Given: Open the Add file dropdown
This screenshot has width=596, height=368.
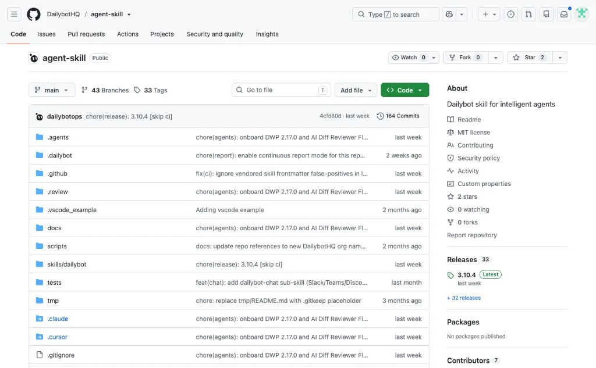Looking at the screenshot, I should [x=356, y=90].
